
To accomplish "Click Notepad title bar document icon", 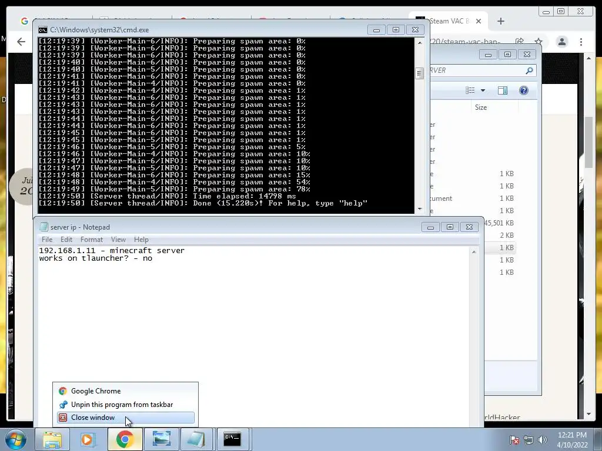I will (44, 227).
